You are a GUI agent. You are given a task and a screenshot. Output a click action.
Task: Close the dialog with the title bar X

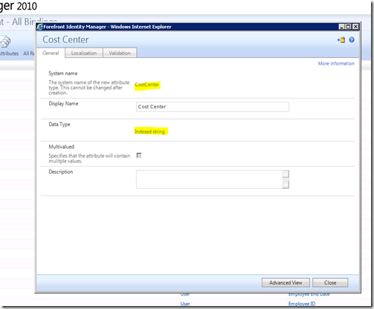[x=355, y=27]
